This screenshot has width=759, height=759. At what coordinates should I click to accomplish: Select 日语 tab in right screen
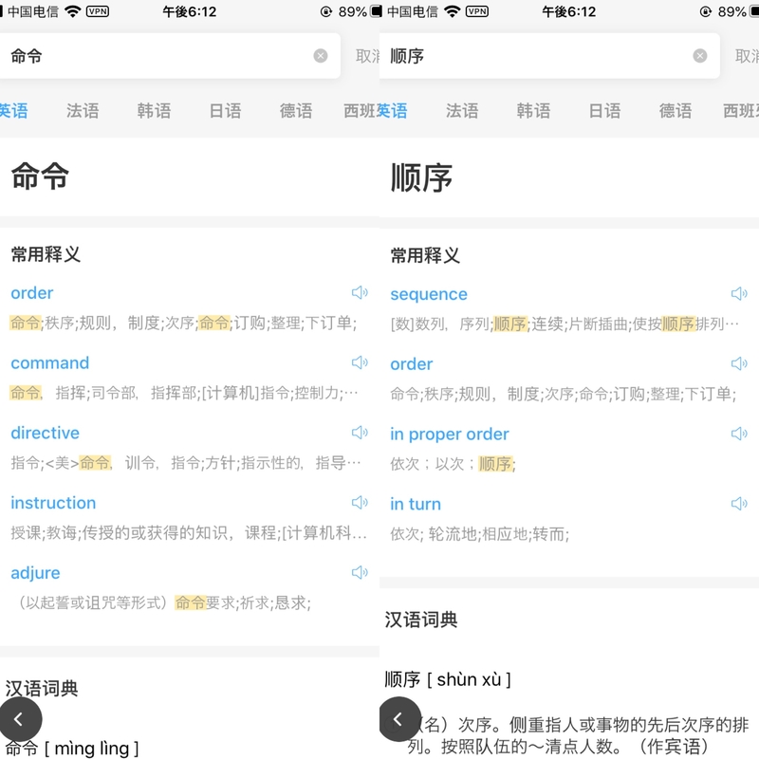(x=604, y=111)
